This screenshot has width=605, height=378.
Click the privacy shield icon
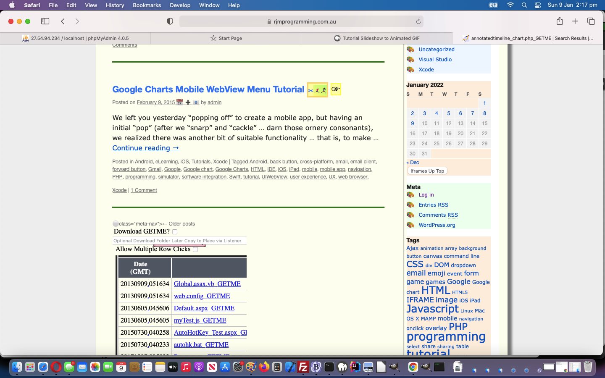coord(170,21)
